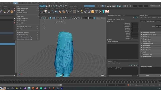The image size is (161, 90).
Task: Click the pause icon in the status line
Action: tap(125, 6)
